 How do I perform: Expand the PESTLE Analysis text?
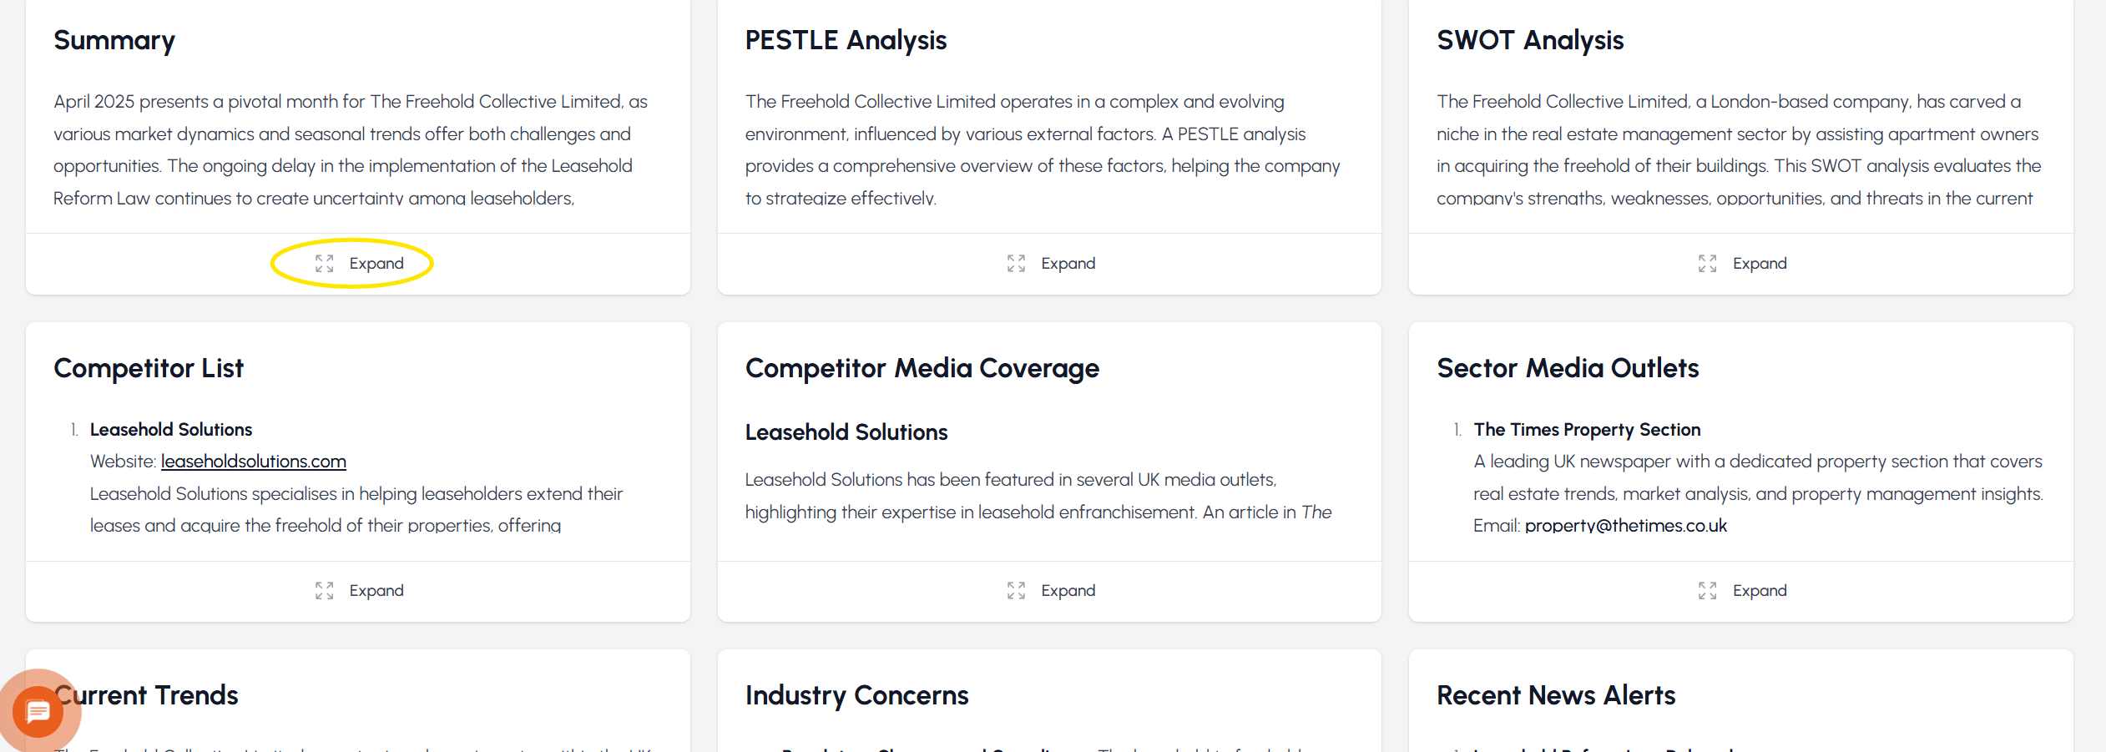click(1068, 264)
